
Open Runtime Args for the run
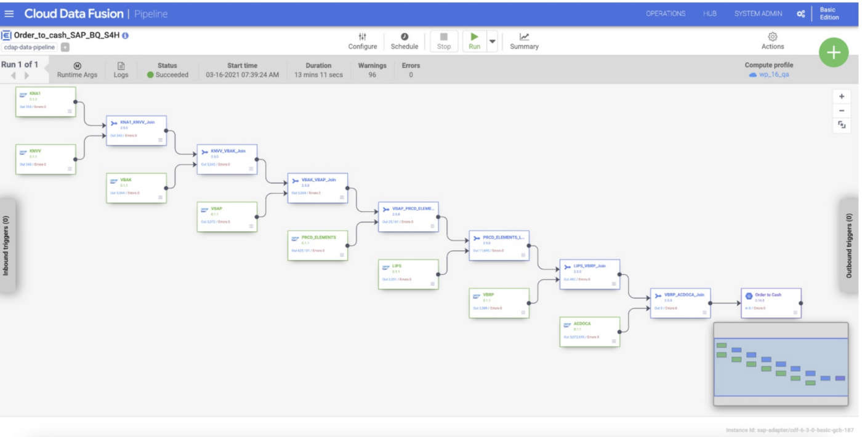78,70
